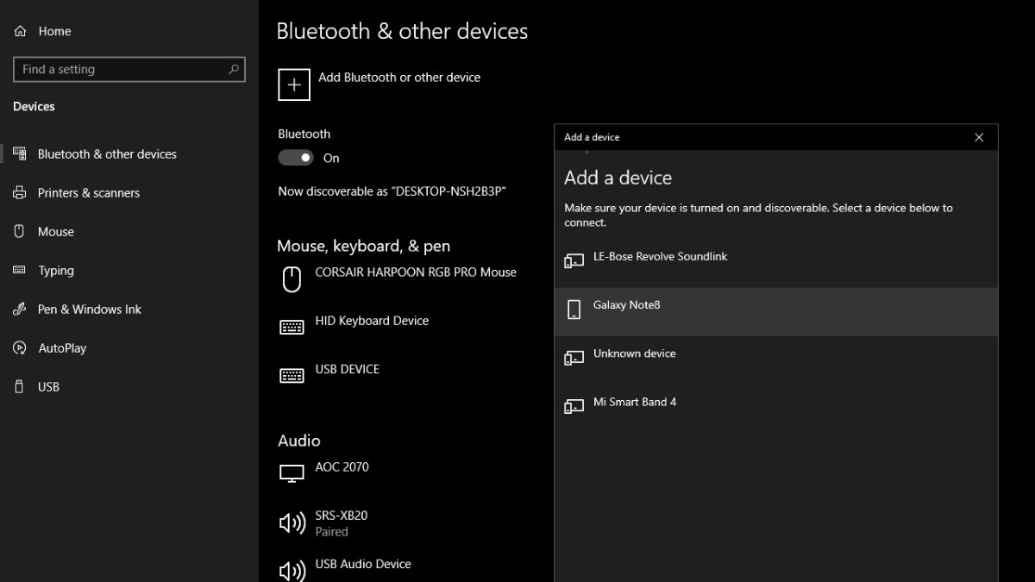Screen dimensions: 1035x582
Task: Click the Mouse icon in sidebar
Action: click(20, 232)
